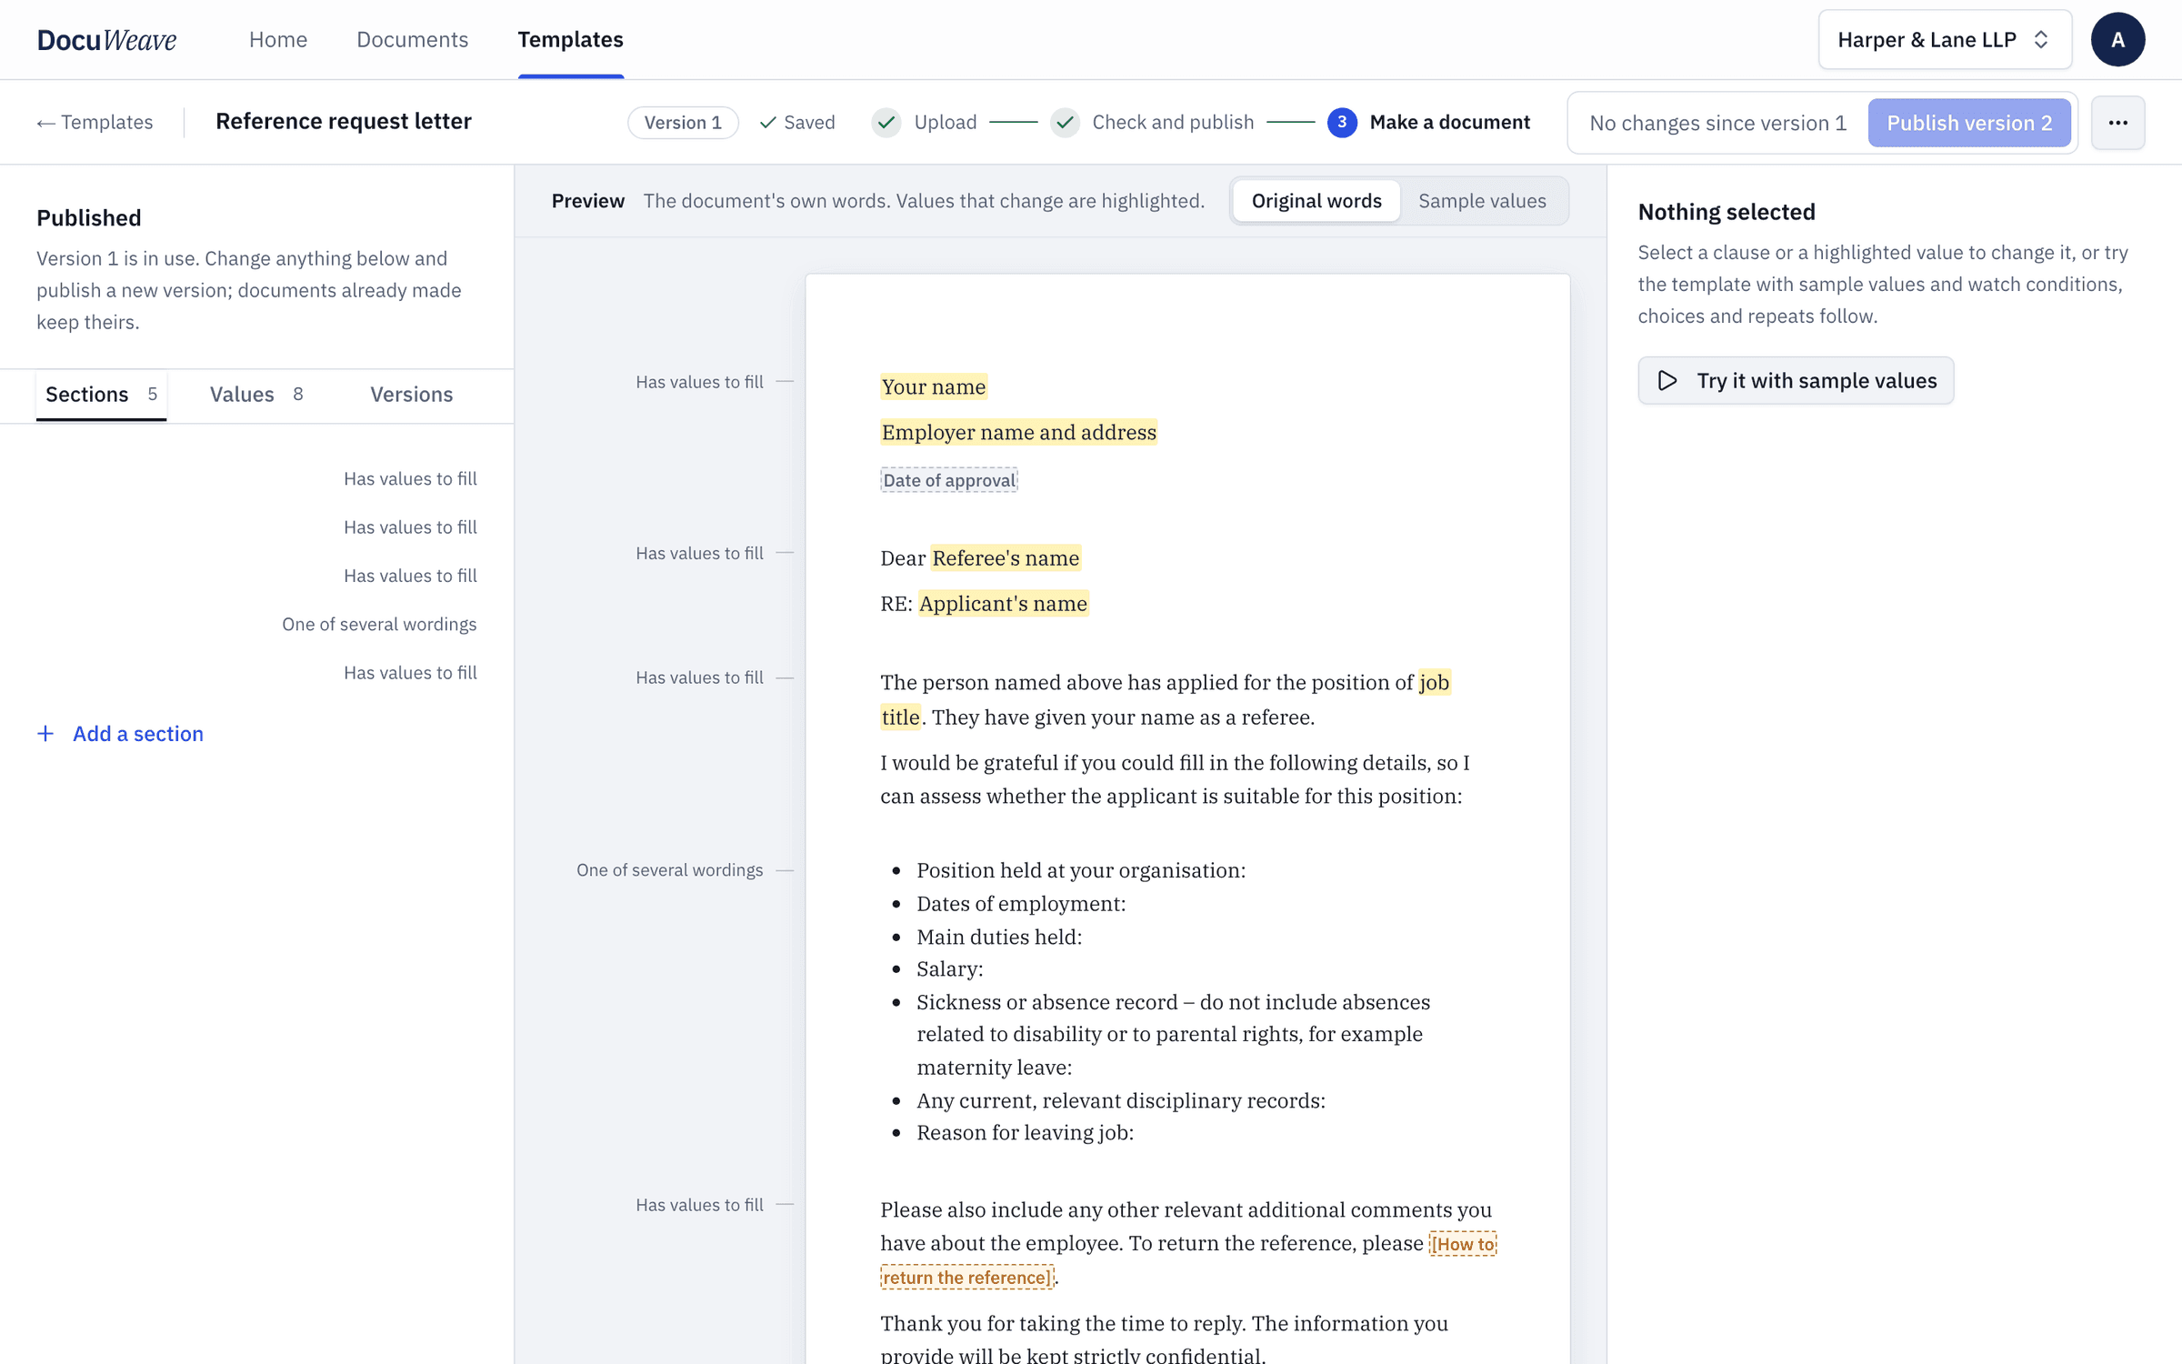This screenshot has height=1364, width=2182.
Task: Open the three-dots more options menu
Action: click(2117, 123)
